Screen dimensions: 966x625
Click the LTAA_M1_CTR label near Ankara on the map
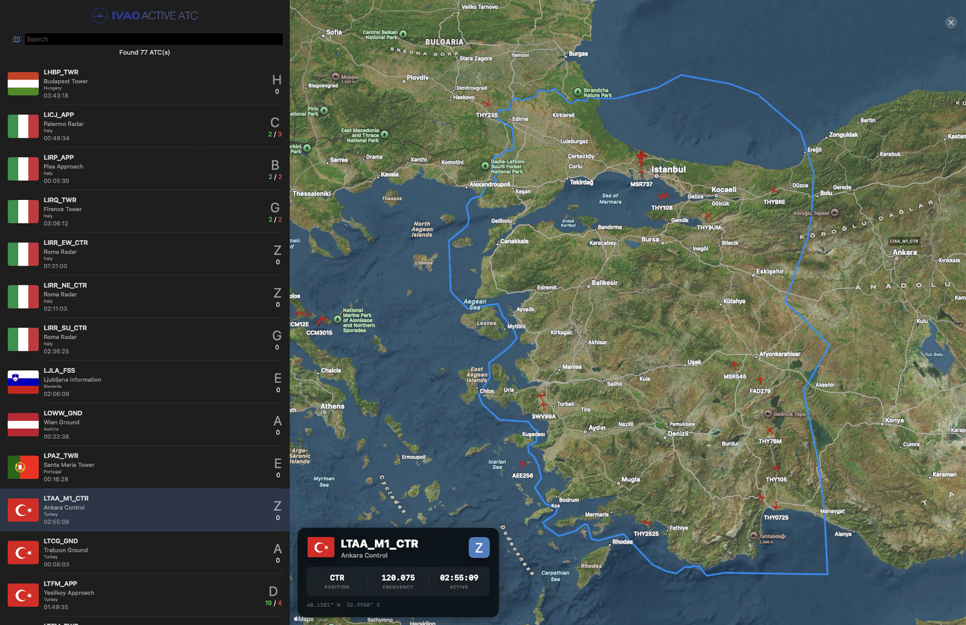click(904, 241)
